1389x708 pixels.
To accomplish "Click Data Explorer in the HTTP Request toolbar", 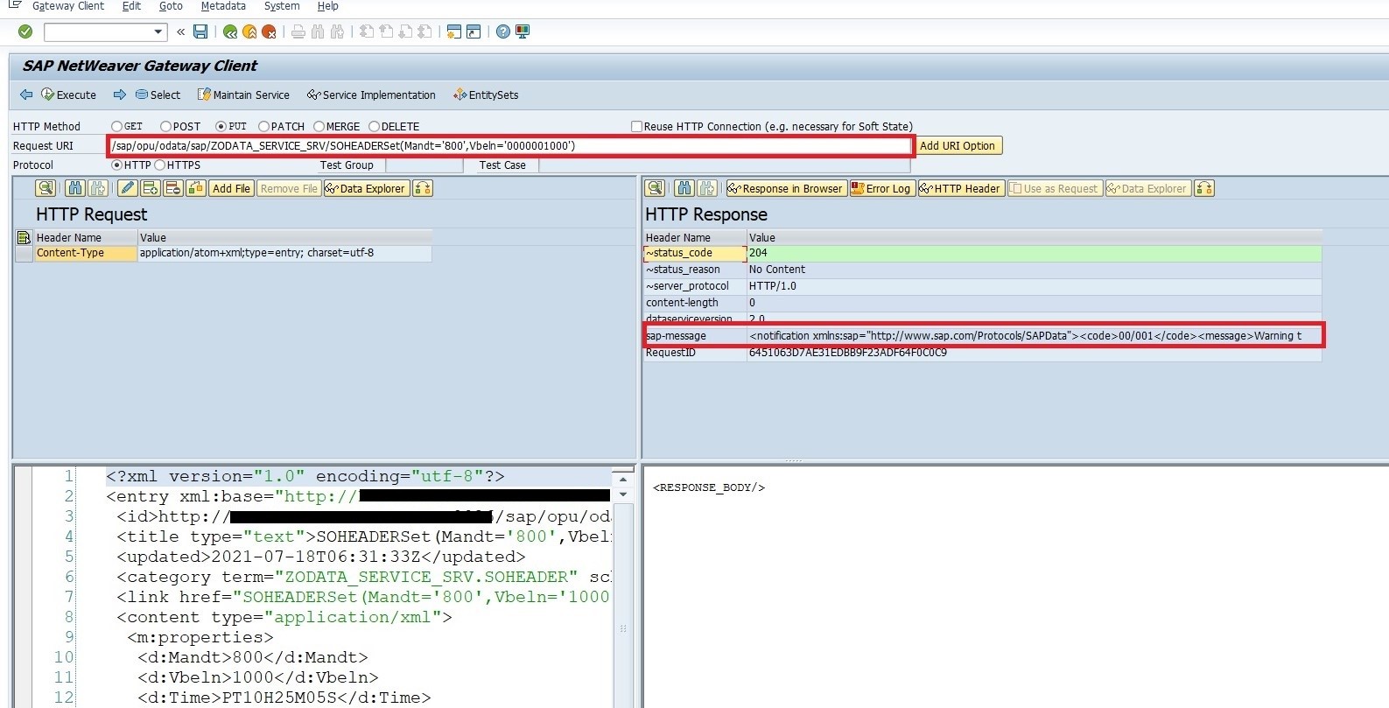I will [366, 188].
